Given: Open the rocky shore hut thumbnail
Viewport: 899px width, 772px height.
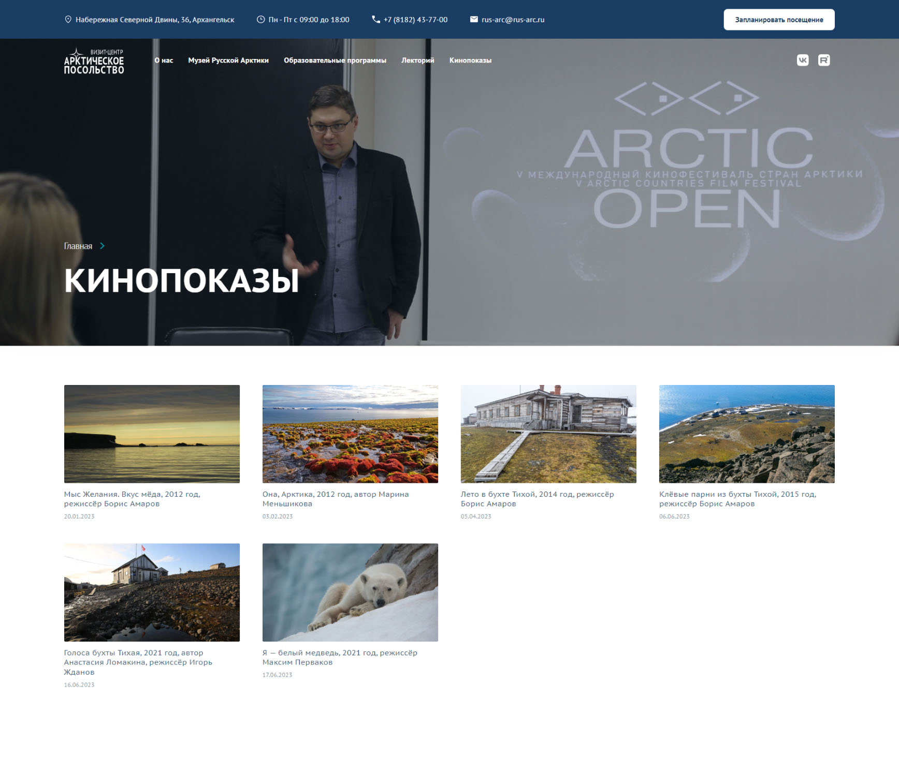Looking at the screenshot, I should pyautogui.click(x=152, y=592).
